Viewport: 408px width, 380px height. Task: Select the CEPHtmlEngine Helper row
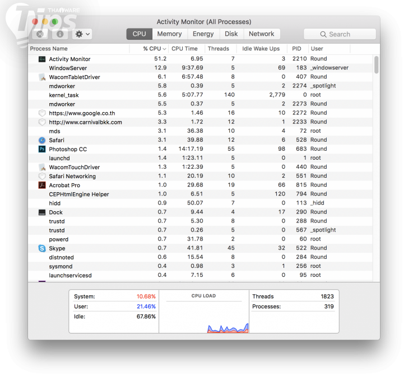201,194
